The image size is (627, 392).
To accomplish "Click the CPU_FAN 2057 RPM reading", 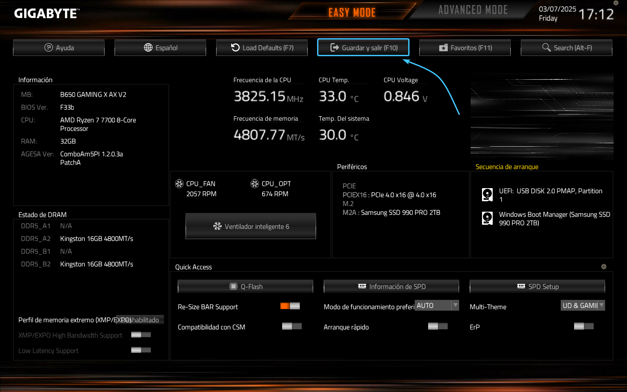I will tap(201, 194).
